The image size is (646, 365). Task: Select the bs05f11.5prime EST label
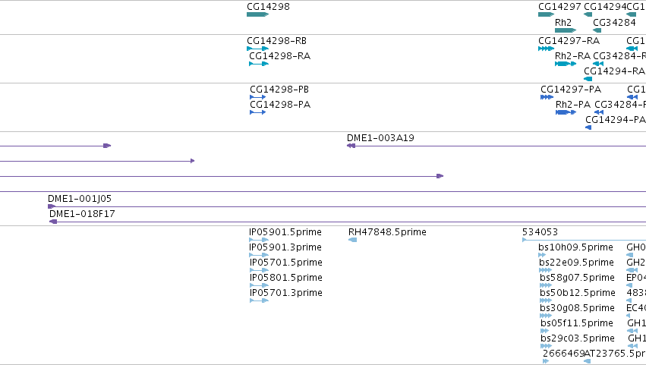[x=577, y=323]
